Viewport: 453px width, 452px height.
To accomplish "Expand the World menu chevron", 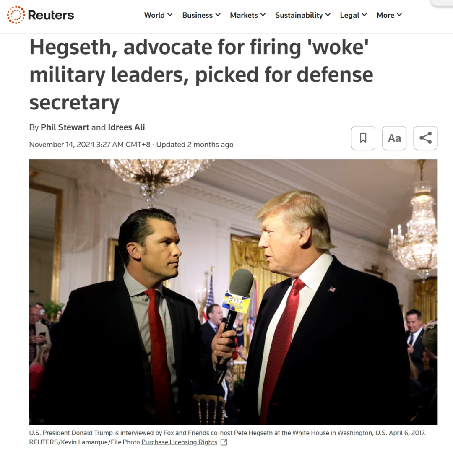I will [170, 15].
